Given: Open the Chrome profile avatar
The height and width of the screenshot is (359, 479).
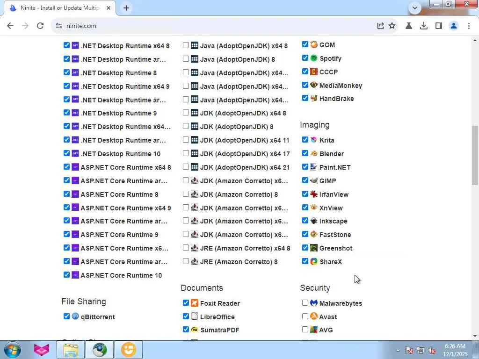Looking at the screenshot, I should pyautogui.click(x=454, y=26).
